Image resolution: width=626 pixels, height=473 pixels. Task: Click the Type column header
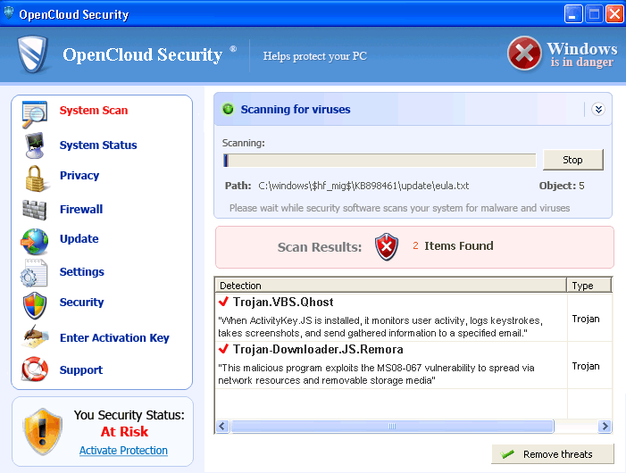coord(588,286)
